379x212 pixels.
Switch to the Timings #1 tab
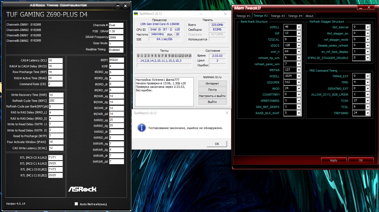(x=243, y=16)
